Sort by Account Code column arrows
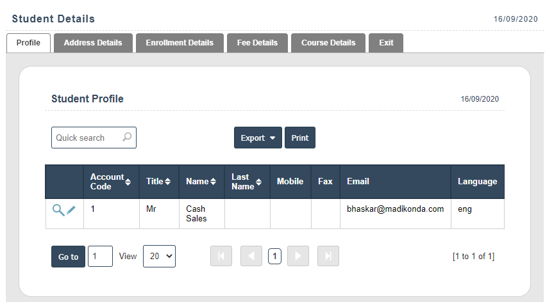554x302 pixels. click(128, 182)
